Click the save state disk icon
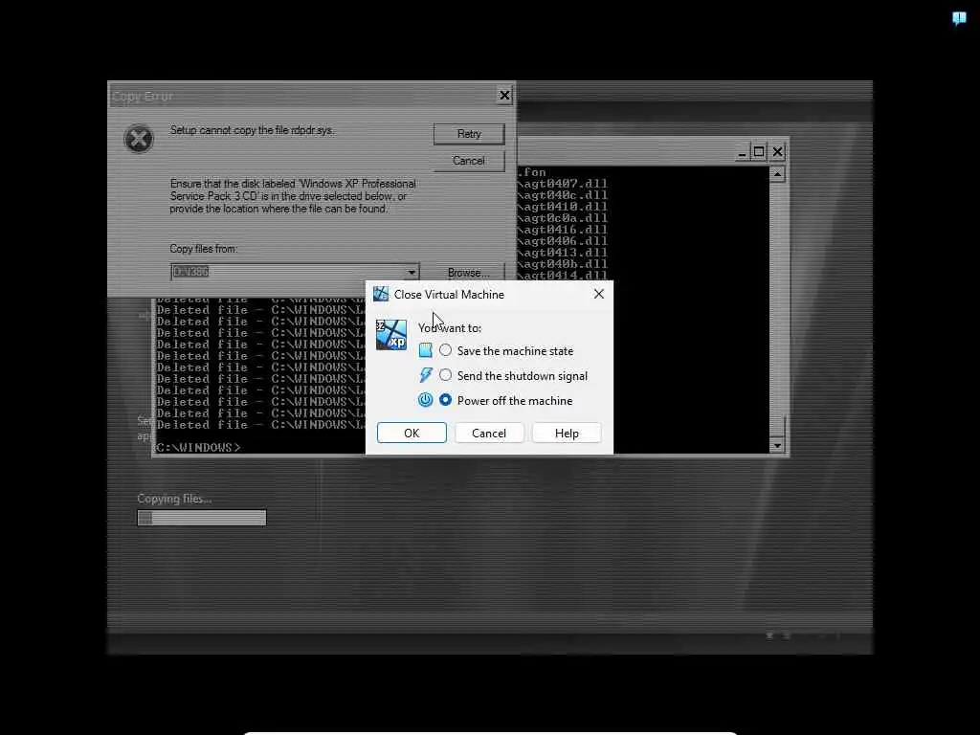980x735 pixels. (x=426, y=350)
